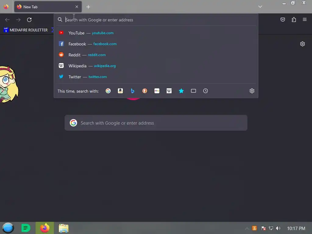Search history using the clock icon
Viewport: 312px width, 234px height.
206,91
